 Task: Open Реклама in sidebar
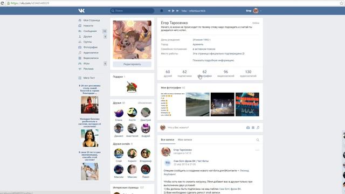[x=88, y=69]
